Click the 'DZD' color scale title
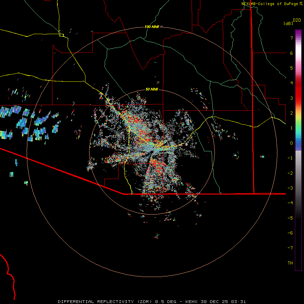This screenshot has height=304, width=304. [x=297, y=20]
